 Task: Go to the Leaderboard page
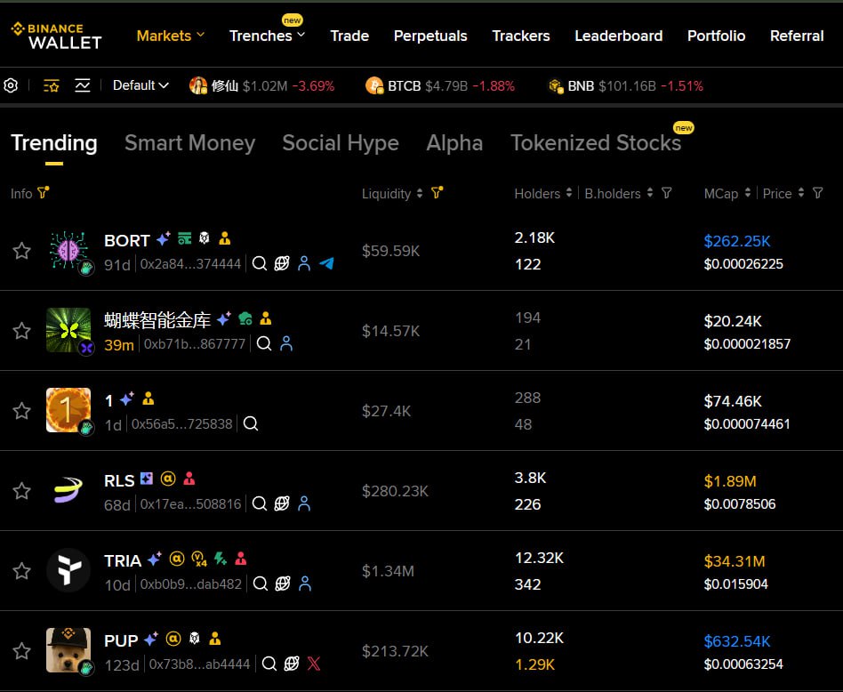(618, 36)
